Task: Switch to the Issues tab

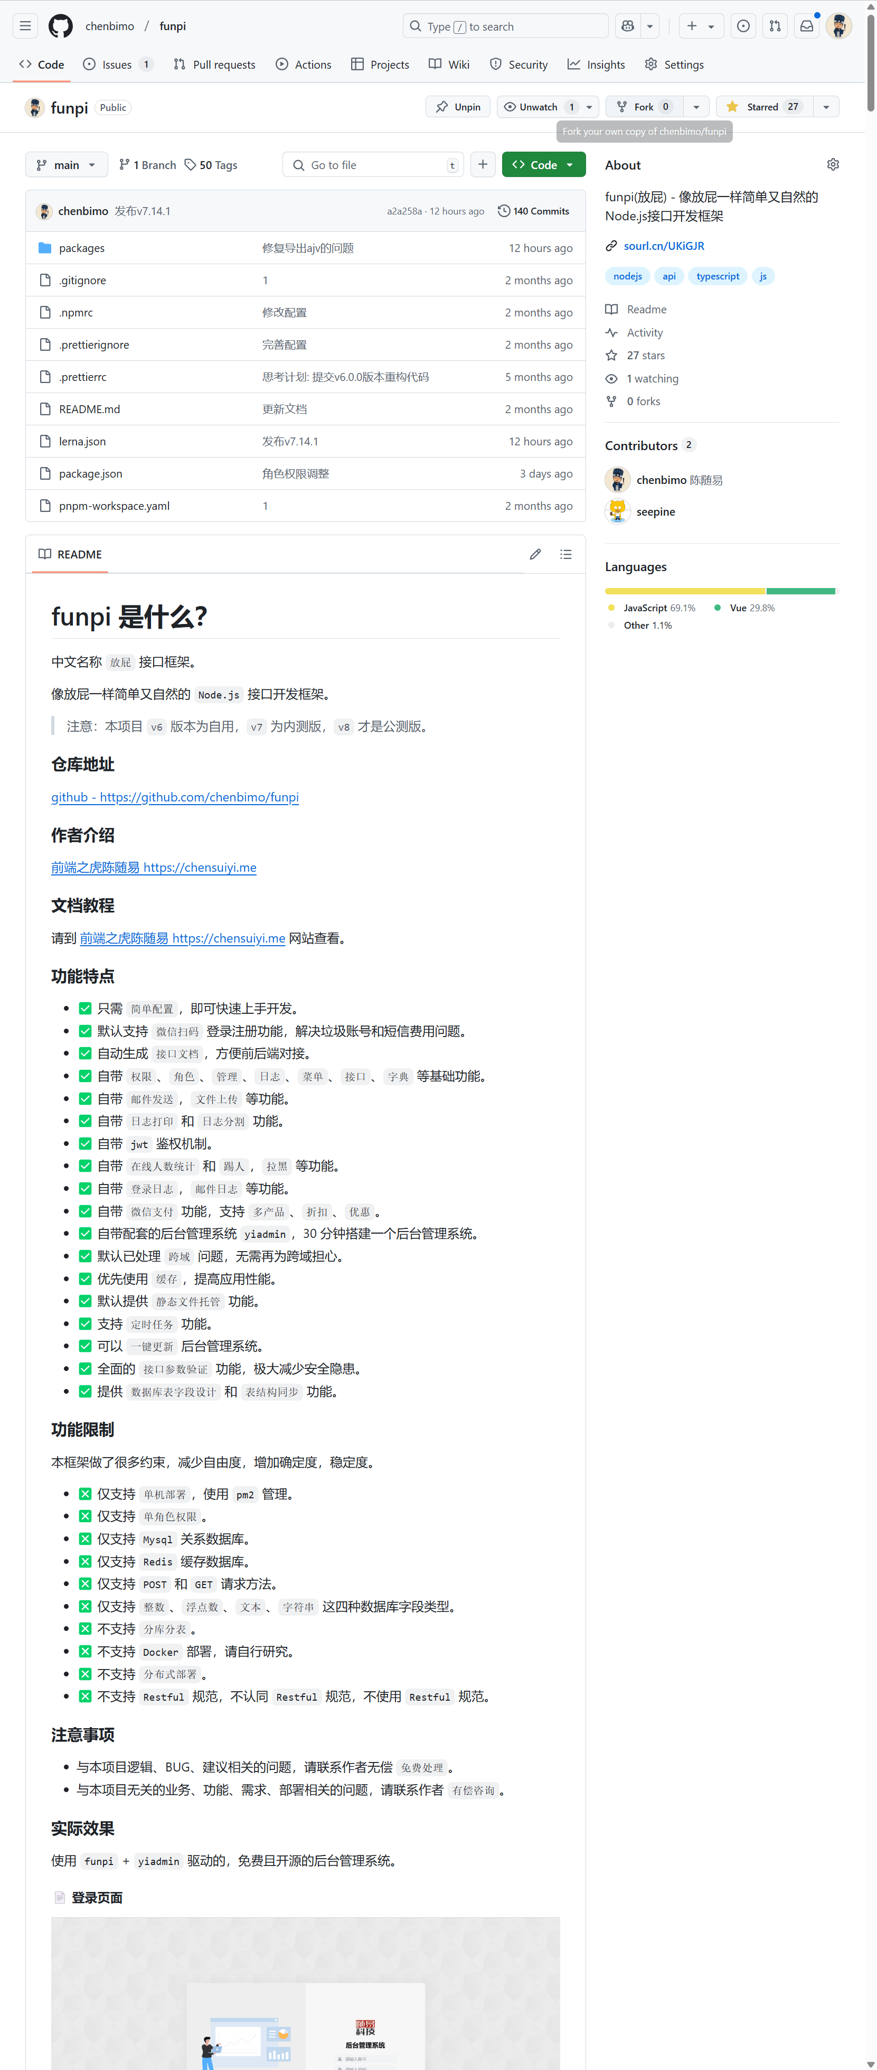Action: 118,64
